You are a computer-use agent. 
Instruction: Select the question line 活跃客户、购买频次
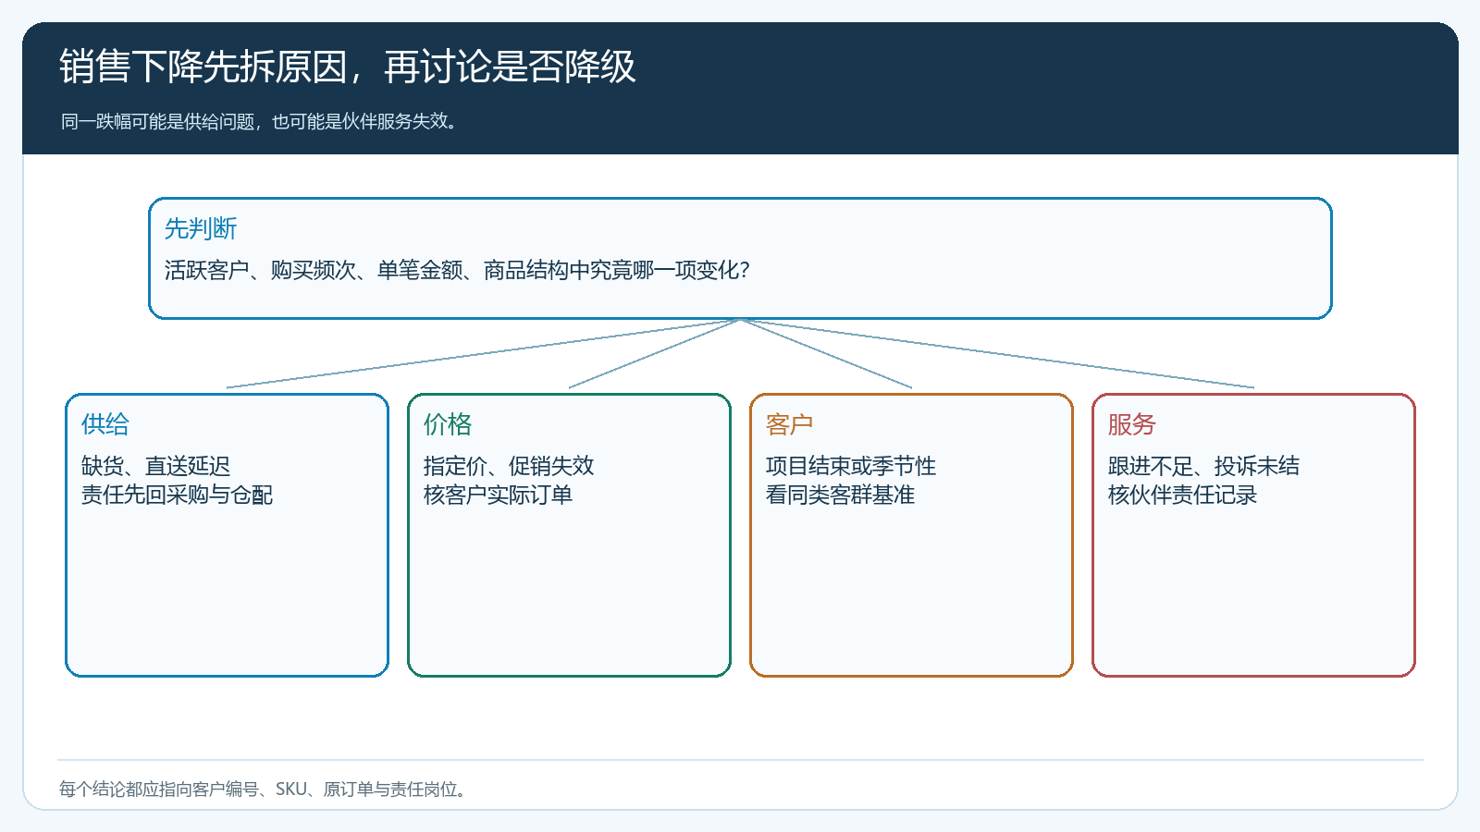(457, 270)
